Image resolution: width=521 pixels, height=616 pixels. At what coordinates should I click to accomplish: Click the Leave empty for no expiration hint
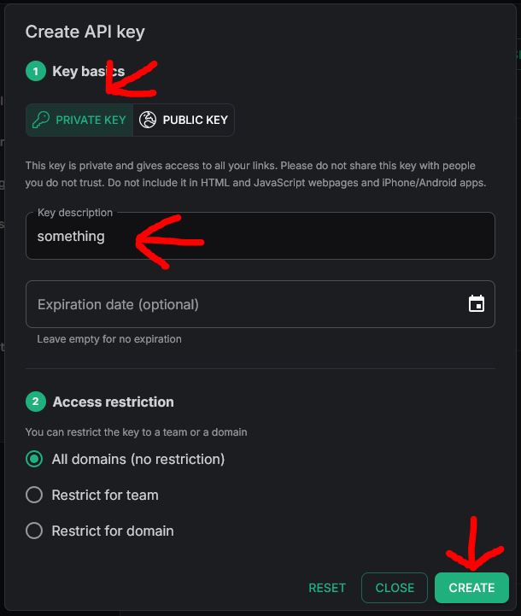[x=109, y=339]
